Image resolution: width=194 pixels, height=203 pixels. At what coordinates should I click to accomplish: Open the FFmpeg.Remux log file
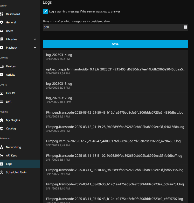(113, 141)
